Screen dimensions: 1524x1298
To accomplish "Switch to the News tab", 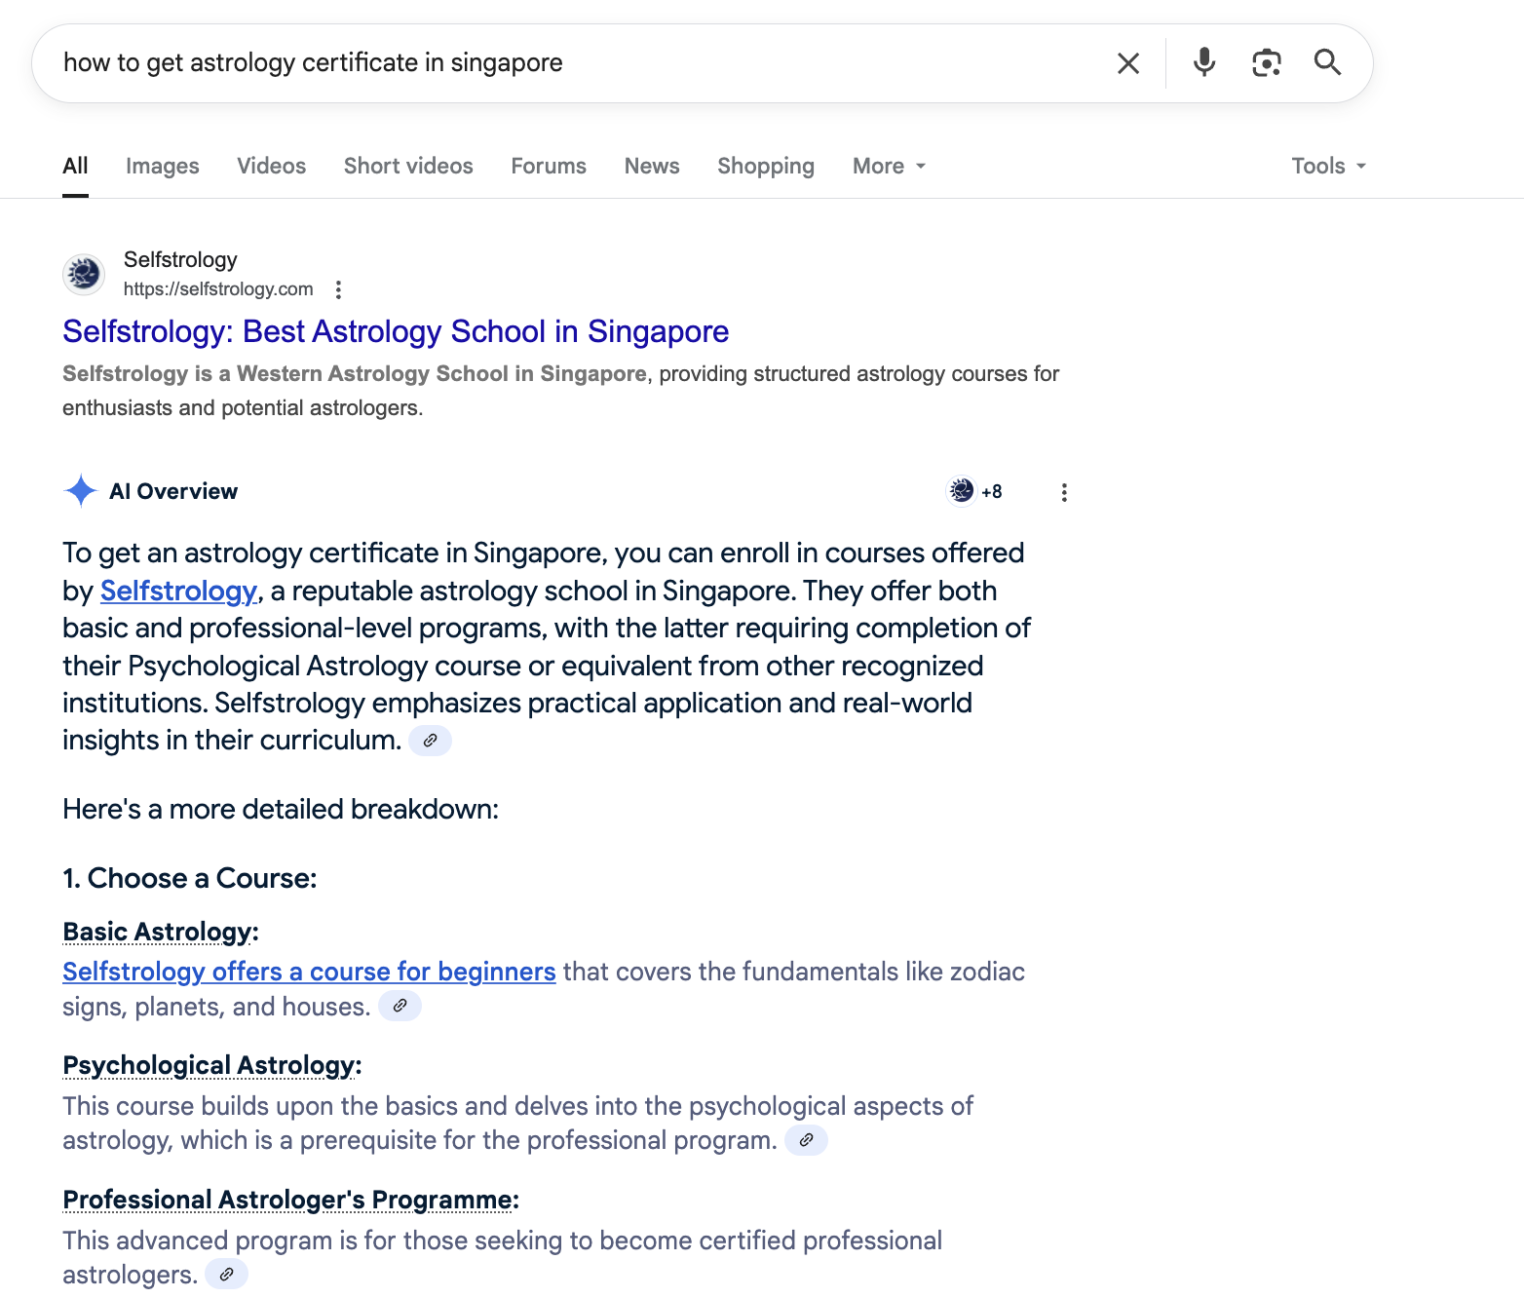I will tap(652, 167).
